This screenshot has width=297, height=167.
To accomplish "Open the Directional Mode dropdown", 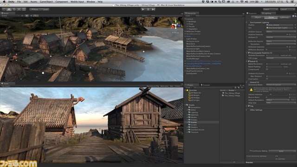I will 281,84.
